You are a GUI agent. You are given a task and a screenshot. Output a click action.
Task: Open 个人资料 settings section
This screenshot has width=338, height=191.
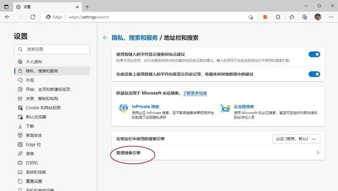click(x=52, y=62)
